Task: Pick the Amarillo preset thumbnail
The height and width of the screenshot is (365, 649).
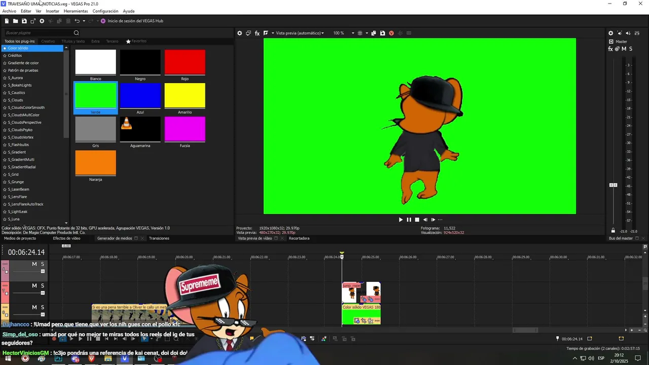Action: 185,95
